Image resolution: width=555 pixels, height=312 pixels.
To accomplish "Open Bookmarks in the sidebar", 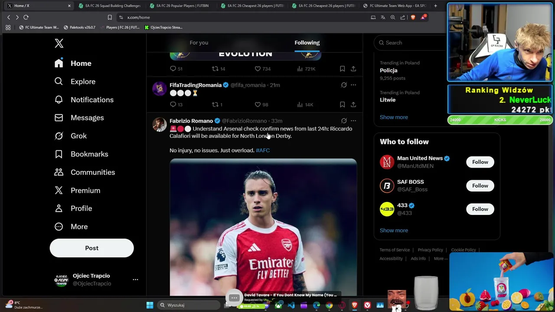I will click(81, 154).
